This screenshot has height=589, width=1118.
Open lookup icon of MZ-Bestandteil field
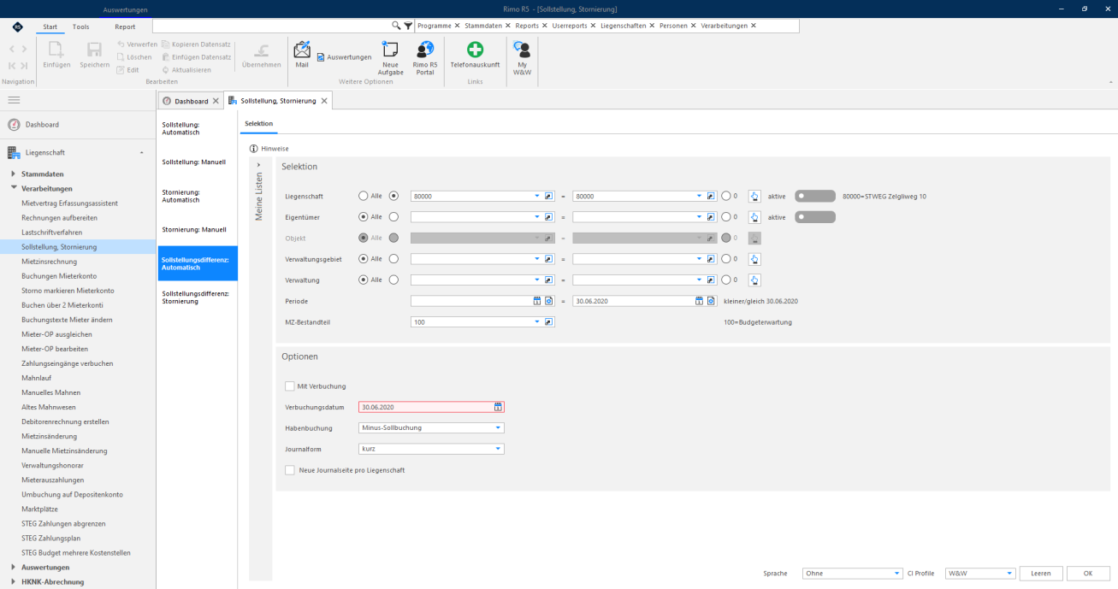tap(549, 322)
